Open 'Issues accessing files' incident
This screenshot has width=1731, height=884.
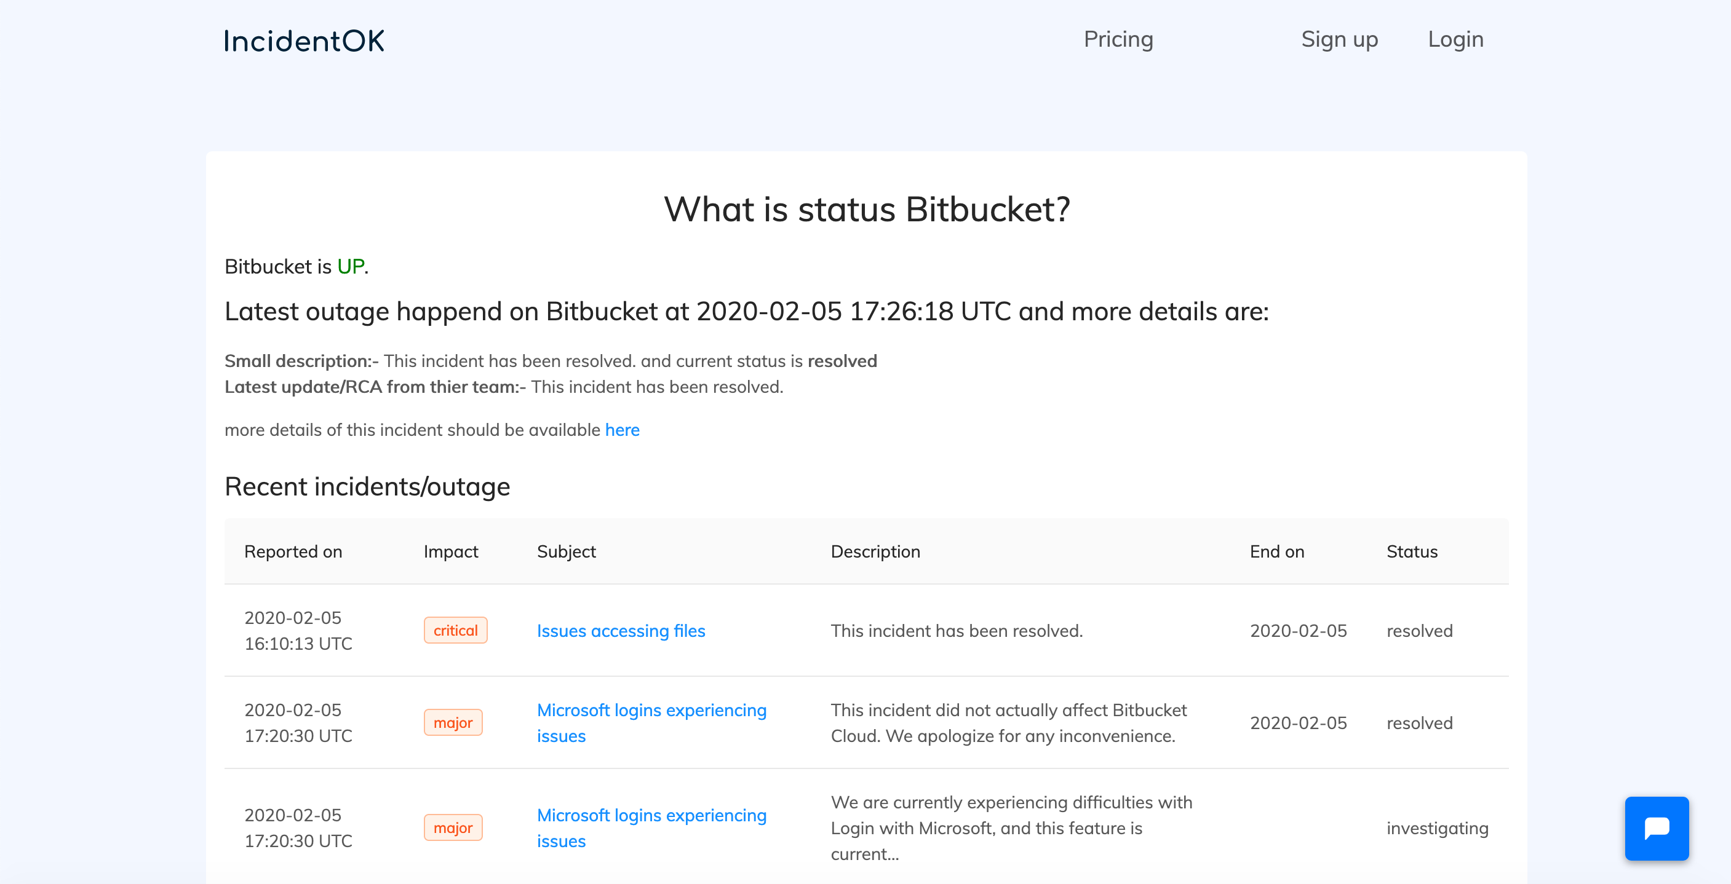pos(621,631)
